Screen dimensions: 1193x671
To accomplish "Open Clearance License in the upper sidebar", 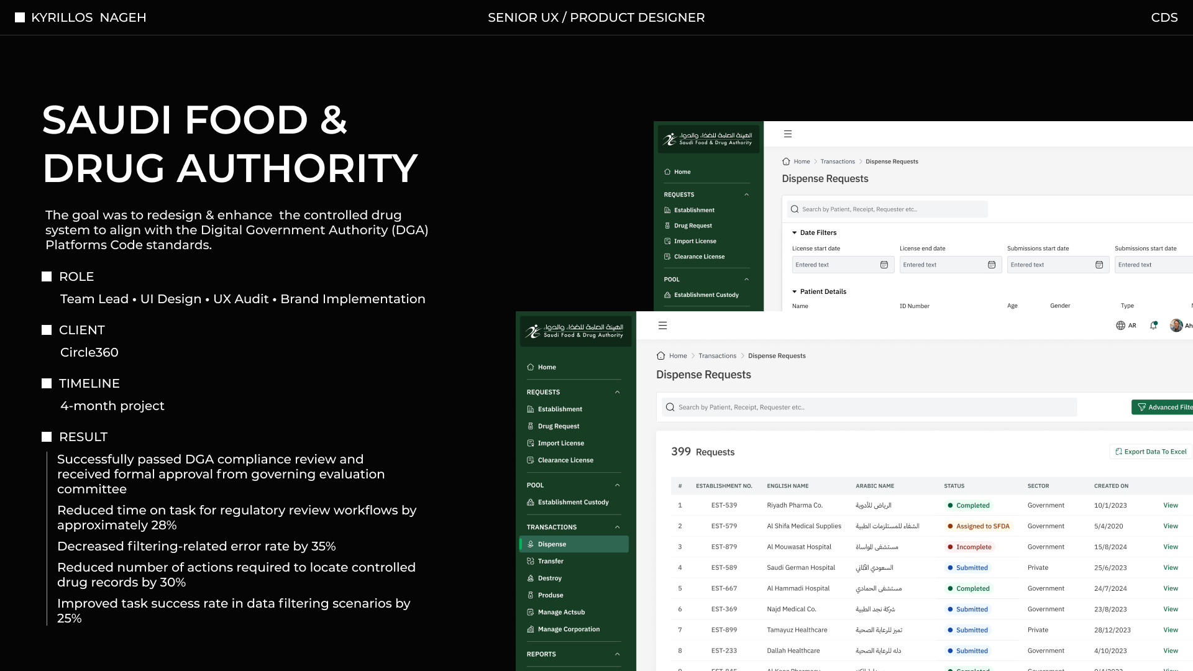I will [x=699, y=257].
